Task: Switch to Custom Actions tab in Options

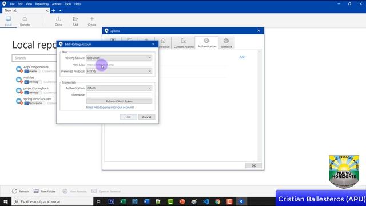Action: click(x=184, y=43)
